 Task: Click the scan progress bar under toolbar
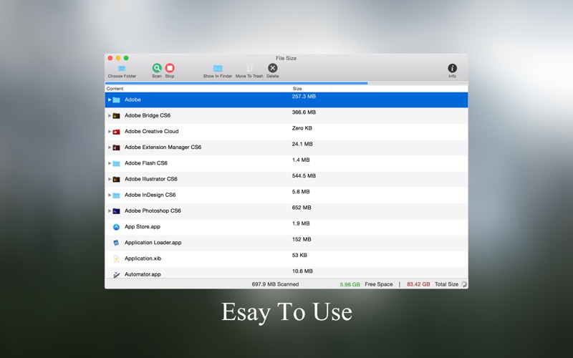click(x=286, y=83)
